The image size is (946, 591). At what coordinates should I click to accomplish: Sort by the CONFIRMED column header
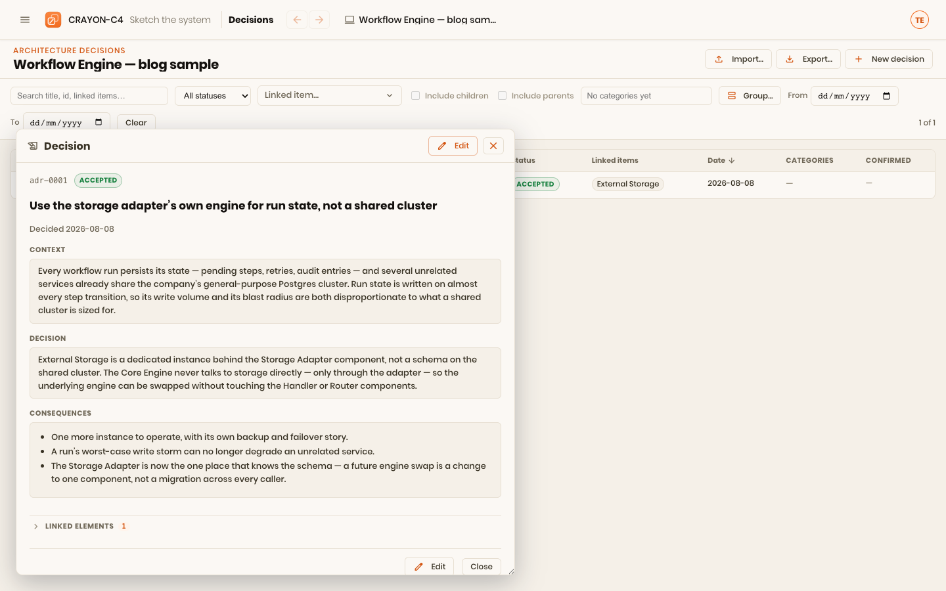point(888,160)
